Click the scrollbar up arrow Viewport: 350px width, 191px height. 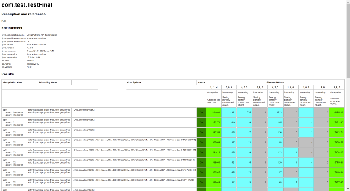tap(348, 2)
